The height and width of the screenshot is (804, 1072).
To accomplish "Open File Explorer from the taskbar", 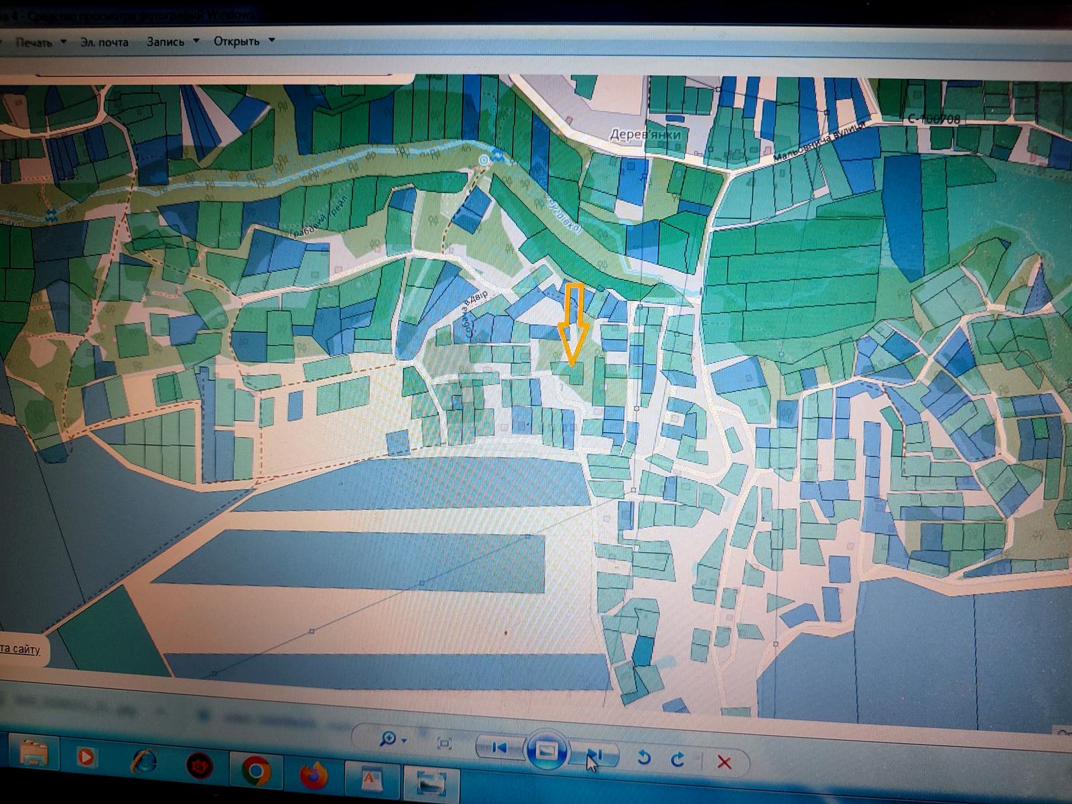I will (33, 755).
